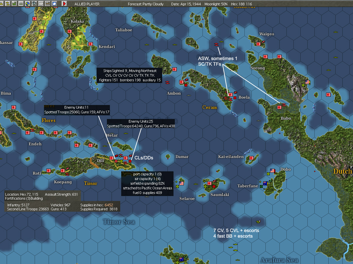Select the red enemy unit marker beside CLs/DDs
353x264 pixels.
click(x=130, y=161)
